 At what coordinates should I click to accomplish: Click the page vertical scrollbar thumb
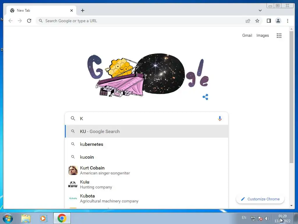pyautogui.click(x=291, y=97)
